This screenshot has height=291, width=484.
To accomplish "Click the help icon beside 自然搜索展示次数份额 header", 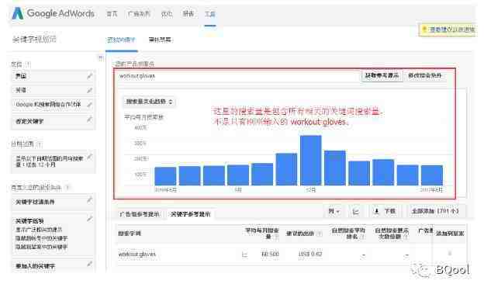I will pyautogui.click(x=406, y=237).
